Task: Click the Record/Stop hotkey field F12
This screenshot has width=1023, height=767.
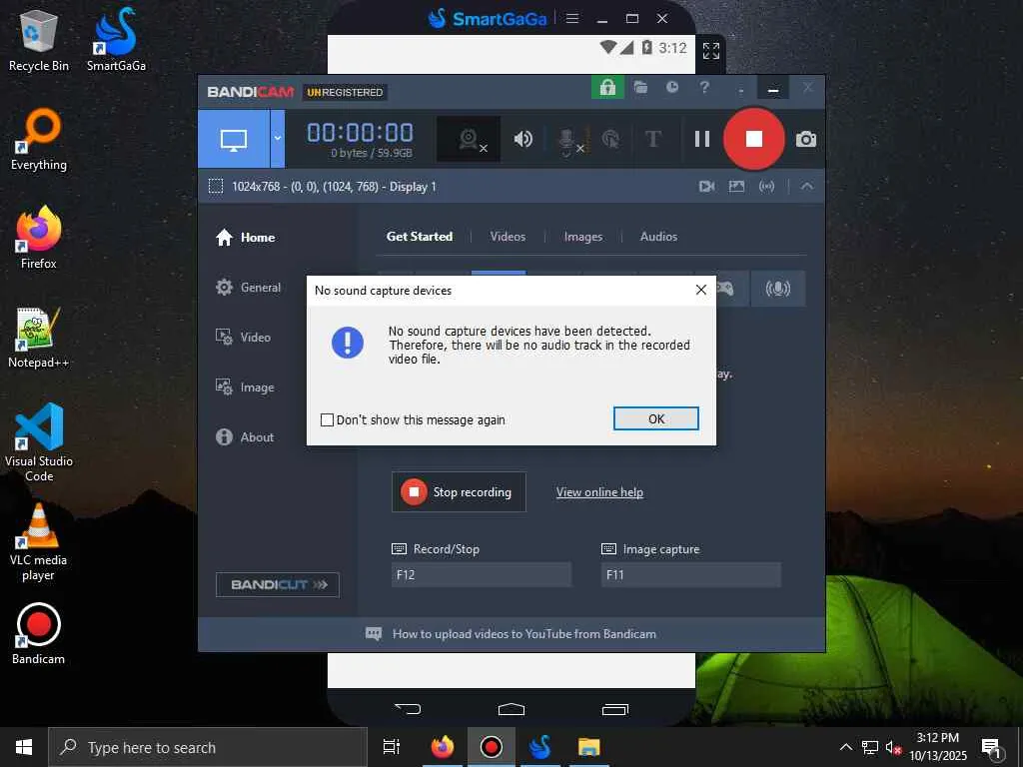Action: [482, 574]
